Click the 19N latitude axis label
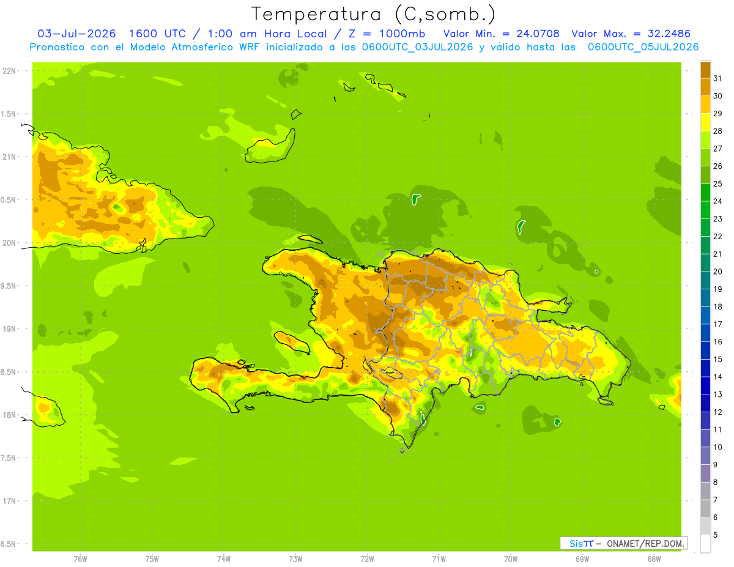 (10, 329)
